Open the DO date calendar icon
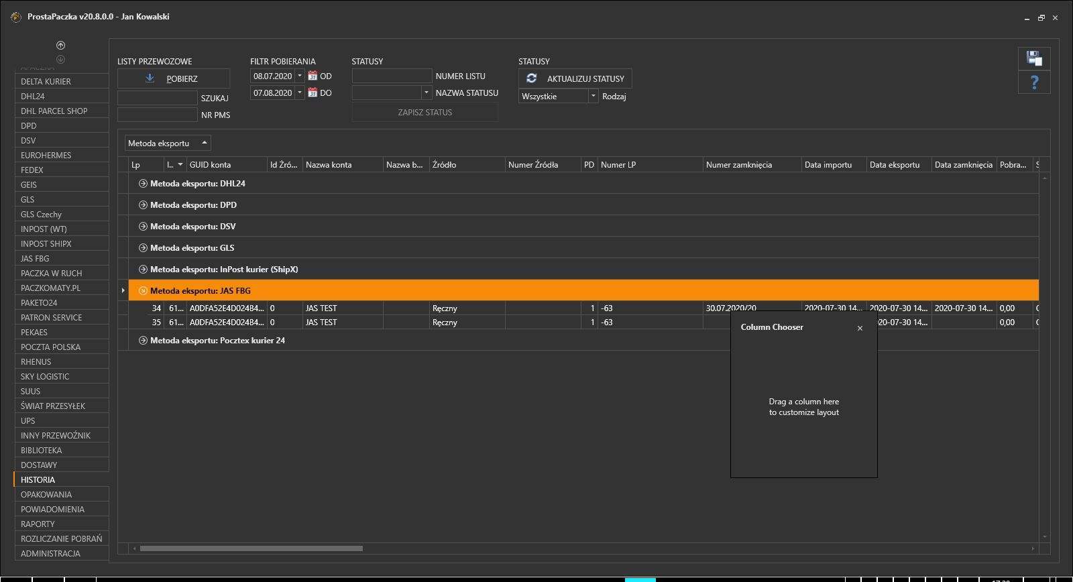This screenshot has width=1073, height=582. (313, 93)
